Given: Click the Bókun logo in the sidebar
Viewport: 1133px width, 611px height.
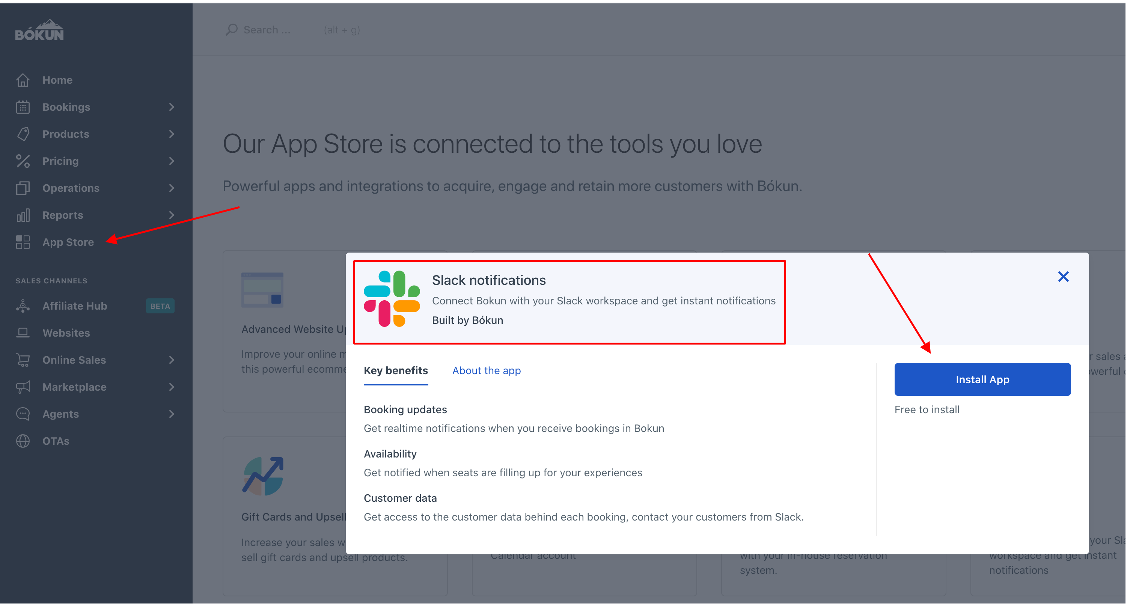Looking at the screenshot, I should point(39,30).
